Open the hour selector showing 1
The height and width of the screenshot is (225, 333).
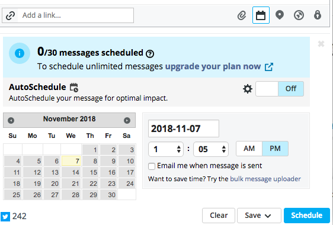point(166,149)
